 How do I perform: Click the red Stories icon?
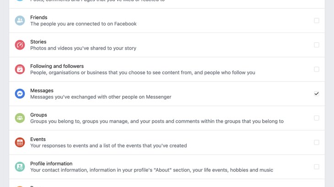20,45
